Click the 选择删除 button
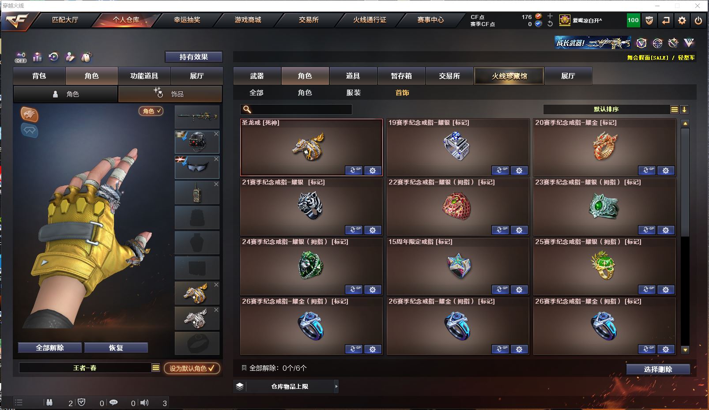 658,369
